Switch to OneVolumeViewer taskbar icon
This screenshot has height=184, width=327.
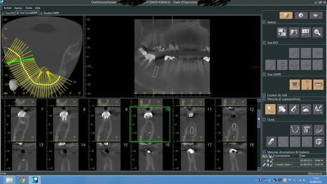pos(35,180)
